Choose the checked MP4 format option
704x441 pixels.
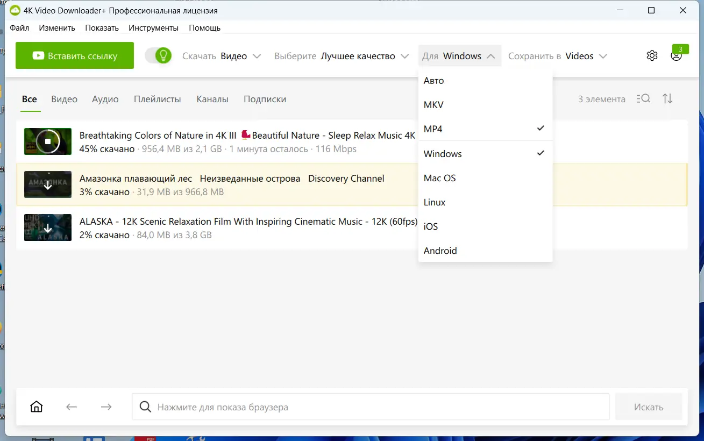tap(485, 129)
